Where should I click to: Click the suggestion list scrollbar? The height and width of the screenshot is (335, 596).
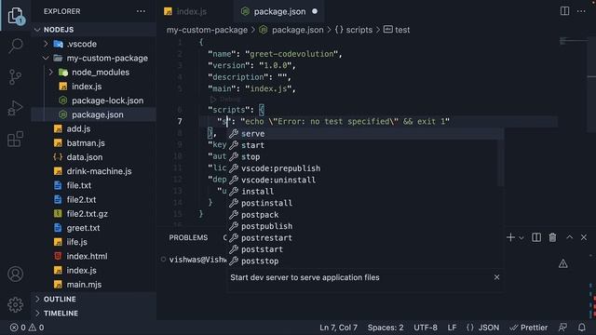[501, 157]
